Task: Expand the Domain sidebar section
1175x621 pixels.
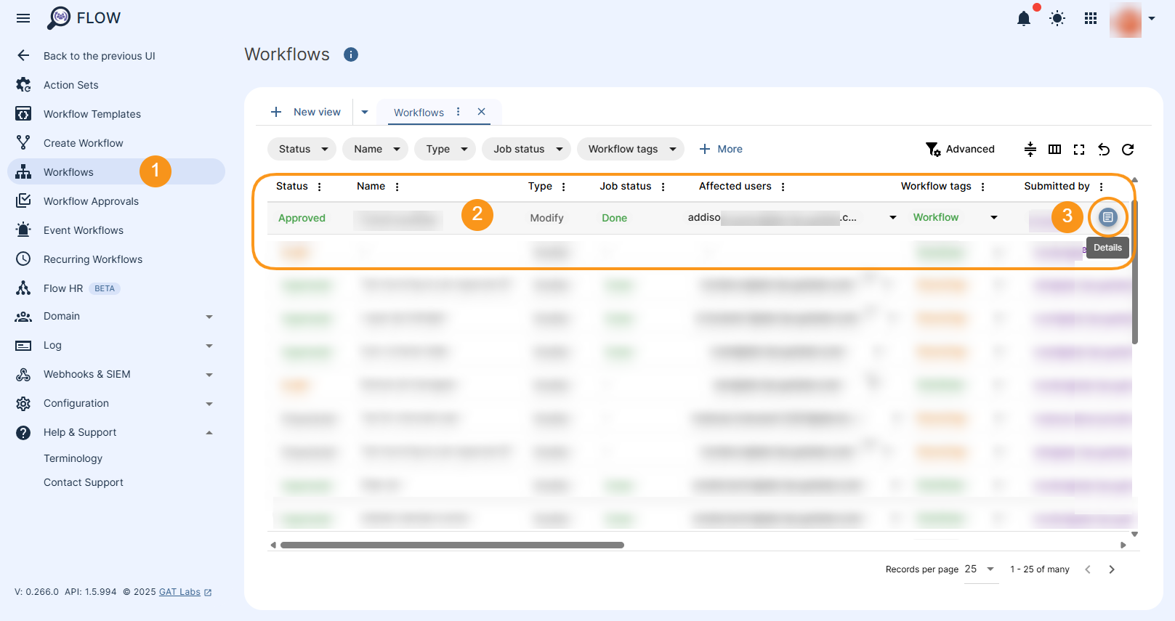Action: [x=116, y=316]
